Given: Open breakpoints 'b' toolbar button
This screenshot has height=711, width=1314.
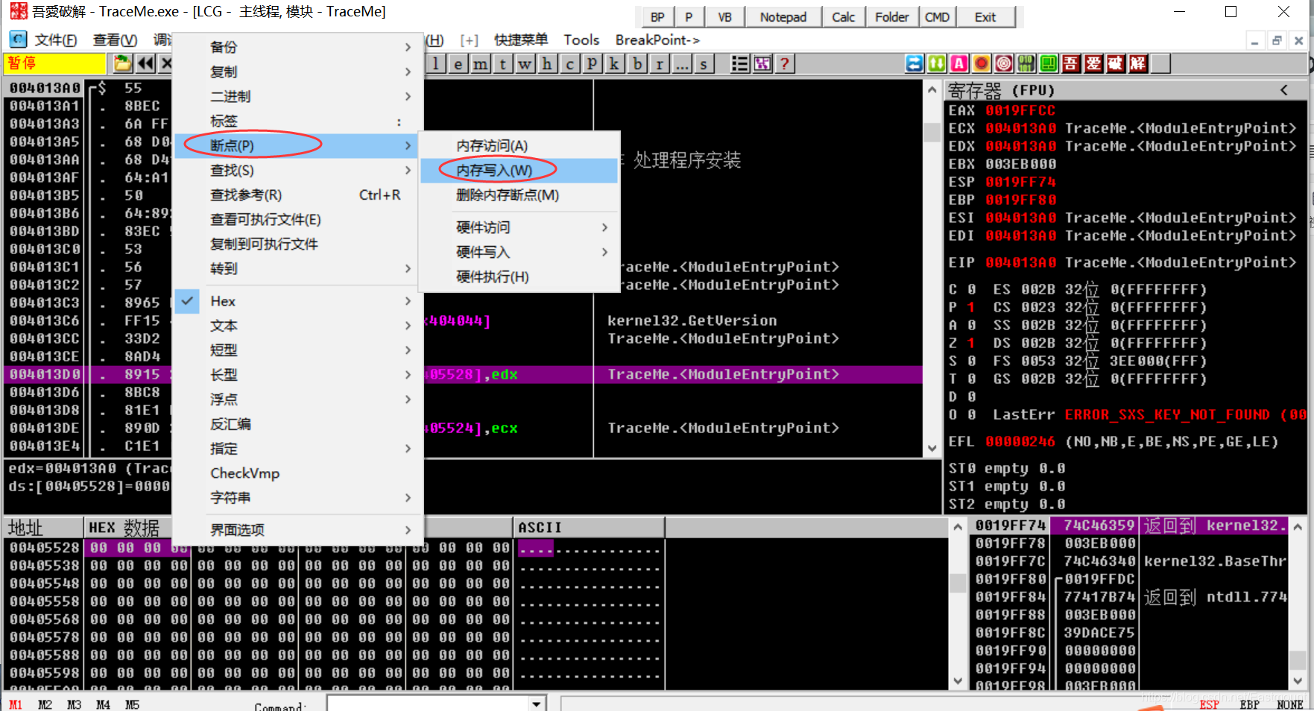Looking at the screenshot, I should click(637, 64).
